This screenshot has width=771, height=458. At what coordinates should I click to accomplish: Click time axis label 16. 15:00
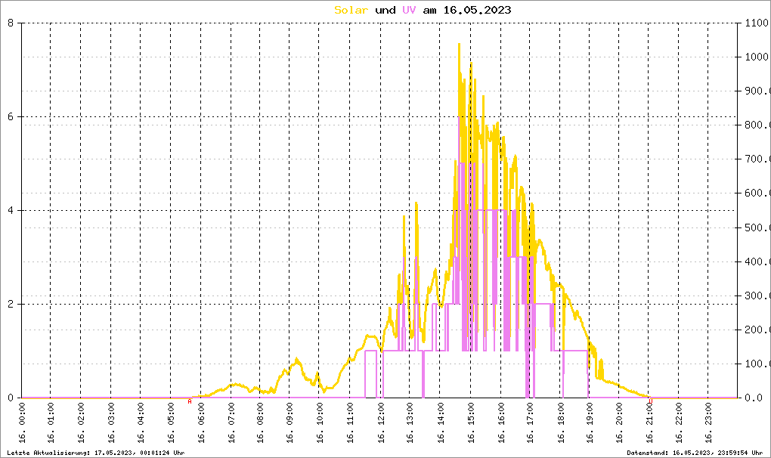pyautogui.click(x=471, y=422)
